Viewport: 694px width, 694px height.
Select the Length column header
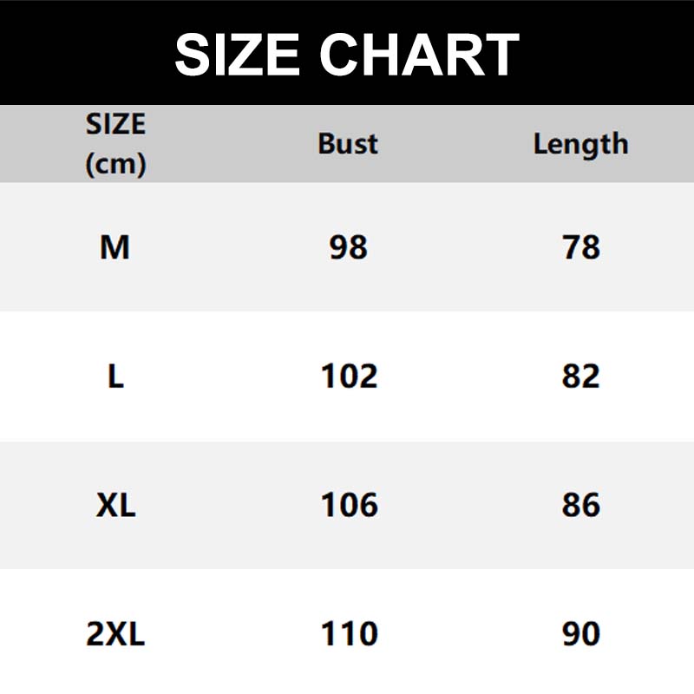580,143
